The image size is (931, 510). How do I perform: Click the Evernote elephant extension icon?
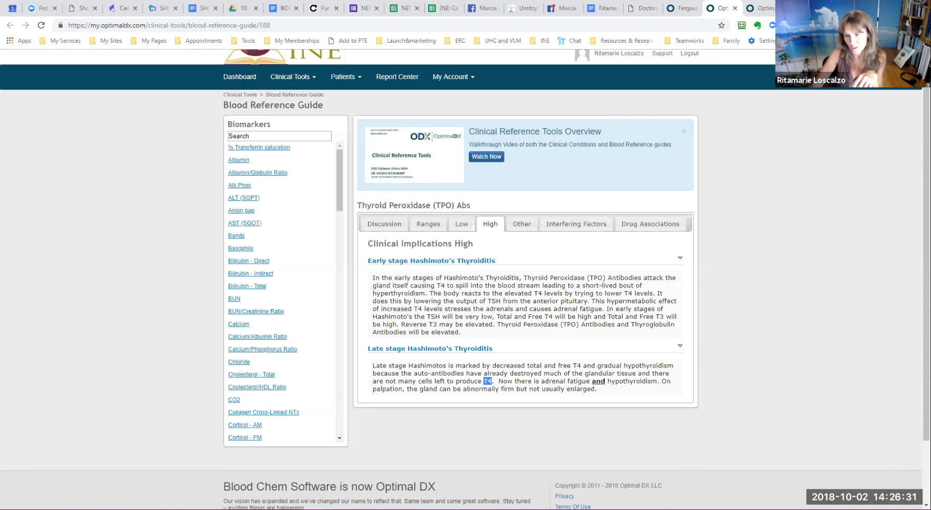click(x=758, y=25)
